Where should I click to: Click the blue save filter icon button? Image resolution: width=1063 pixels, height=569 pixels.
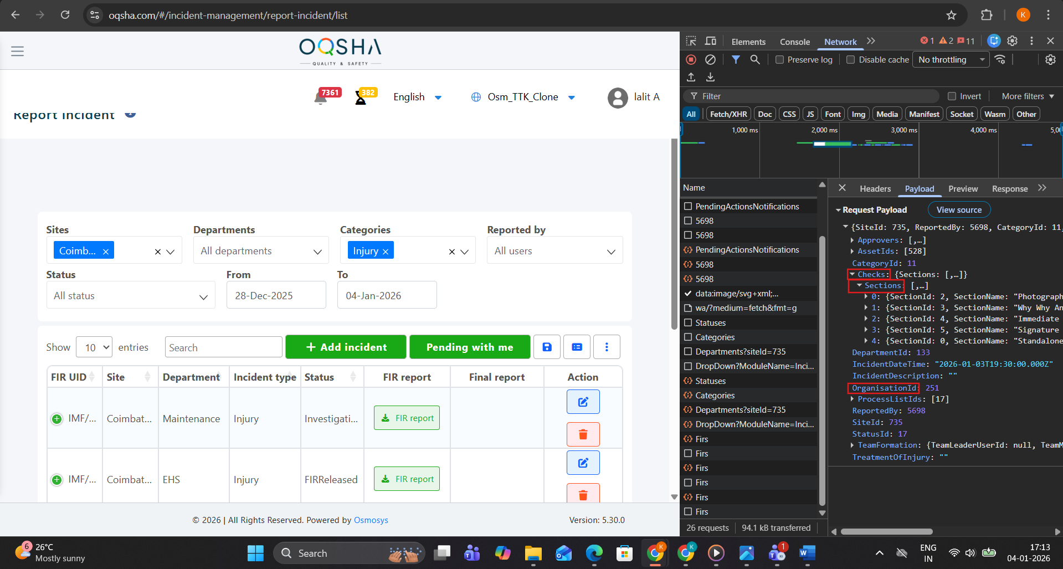click(x=547, y=347)
